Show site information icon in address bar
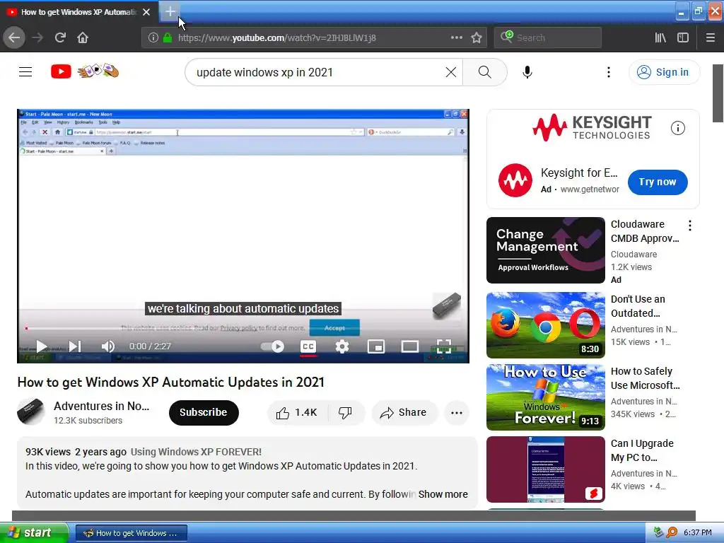This screenshot has width=724, height=543. (153, 37)
